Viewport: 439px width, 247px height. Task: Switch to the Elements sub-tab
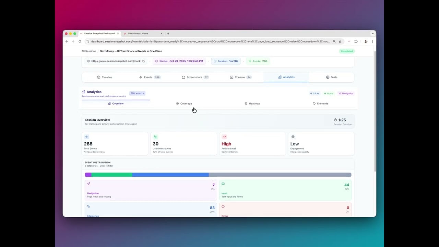coord(320,104)
